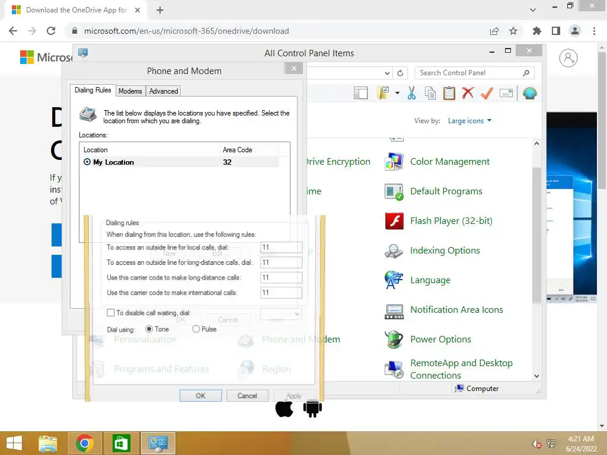This screenshot has width=607, height=455.
Task: Click the Control Panel scrollbar up arrow
Action: tap(536, 143)
